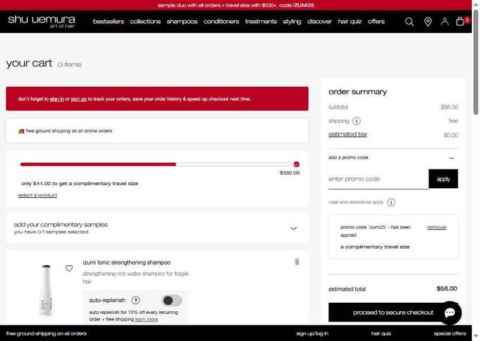The image size is (480, 341).
Task: Open the hair quiz menu item
Action: pos(349,22)
